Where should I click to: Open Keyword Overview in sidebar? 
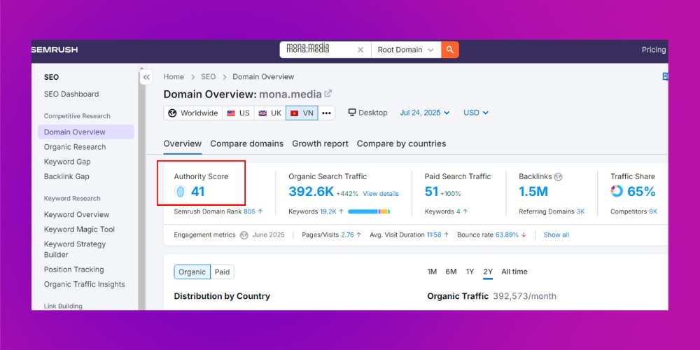point(76,214)
